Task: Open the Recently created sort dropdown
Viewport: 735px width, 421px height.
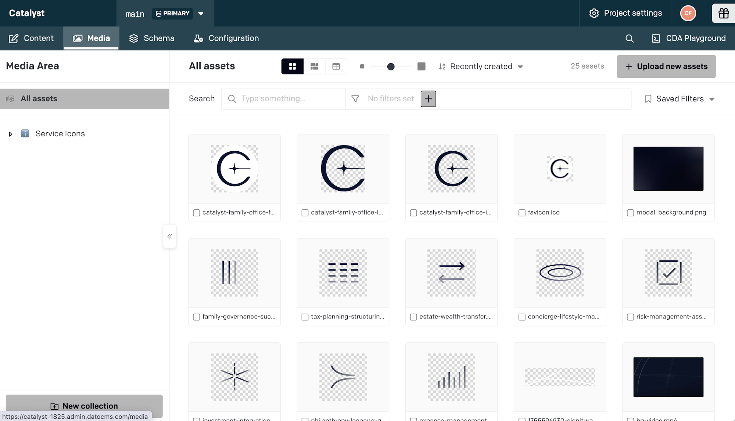Action: 481,66
